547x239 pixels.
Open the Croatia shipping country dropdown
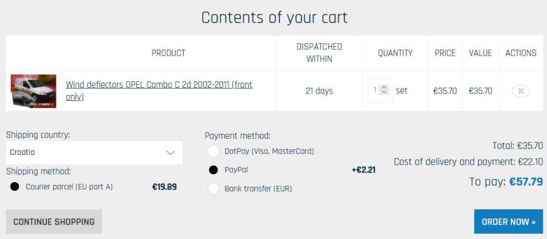89,152
